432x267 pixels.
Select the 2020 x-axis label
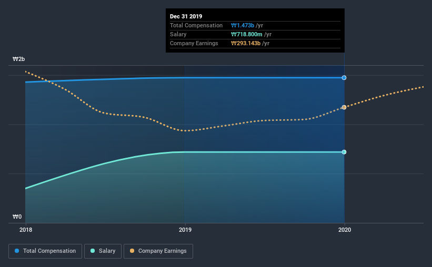345,230
